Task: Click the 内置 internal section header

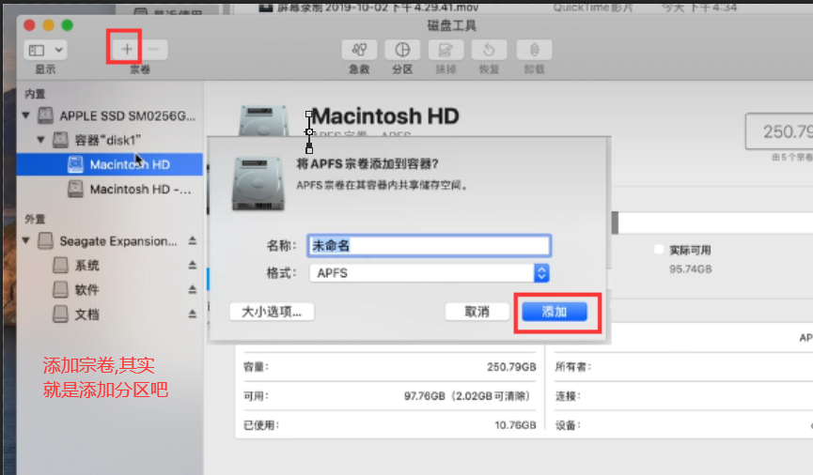Action: [36, 94]
